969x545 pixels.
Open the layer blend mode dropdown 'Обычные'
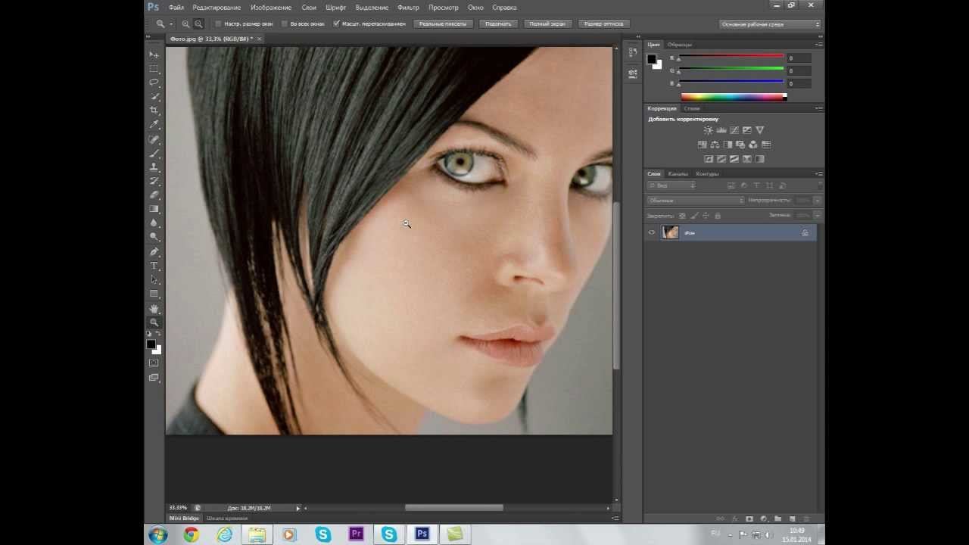[696, 201]
